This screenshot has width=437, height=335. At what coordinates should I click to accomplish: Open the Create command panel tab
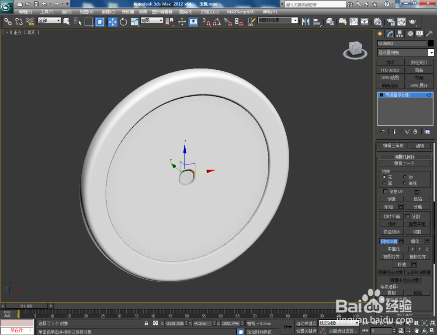coord(380,34)
